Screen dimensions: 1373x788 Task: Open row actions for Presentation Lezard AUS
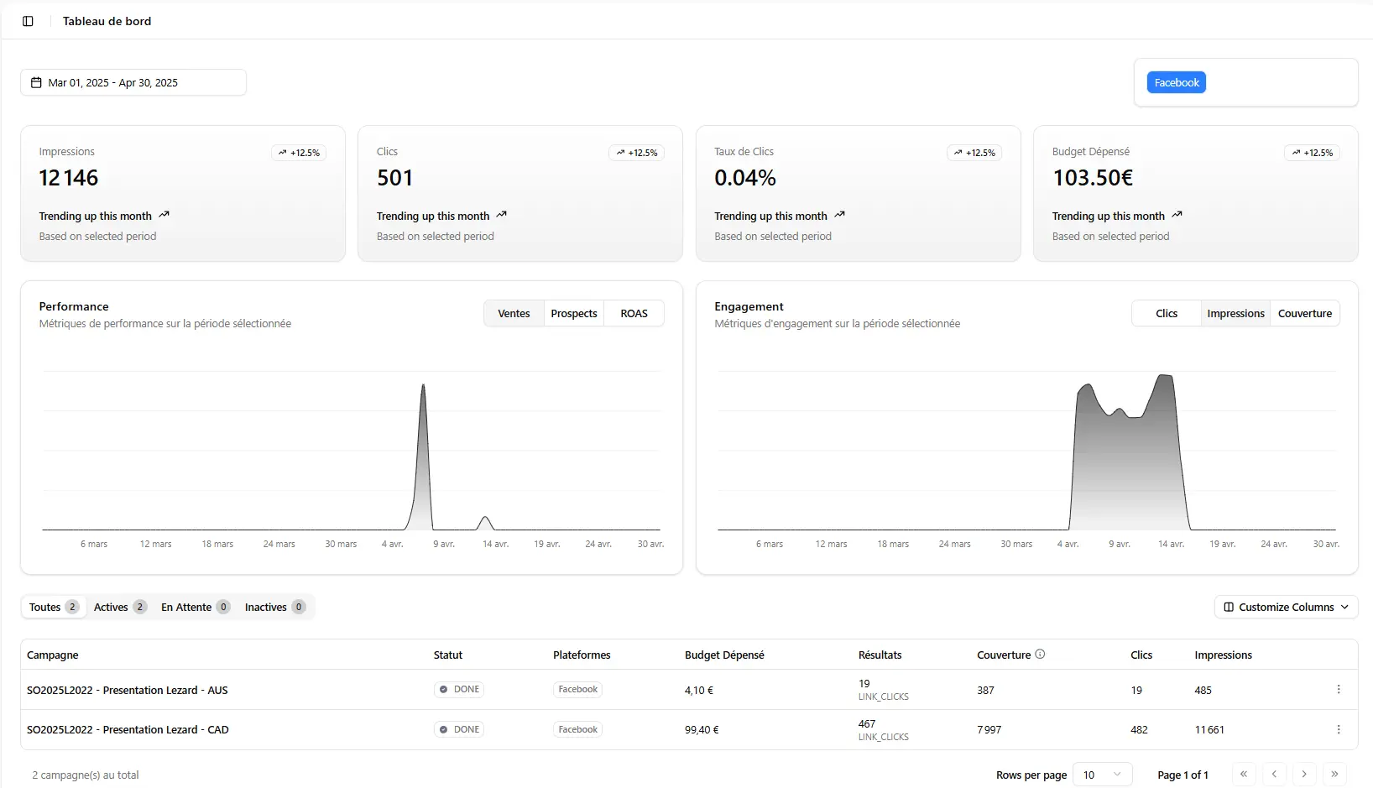click(x=1338, y=690)
